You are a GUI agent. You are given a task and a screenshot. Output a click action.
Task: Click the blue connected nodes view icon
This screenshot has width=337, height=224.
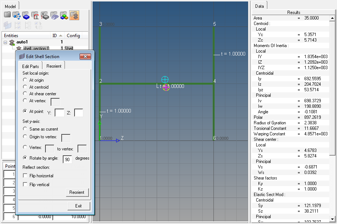coord(17,15)
